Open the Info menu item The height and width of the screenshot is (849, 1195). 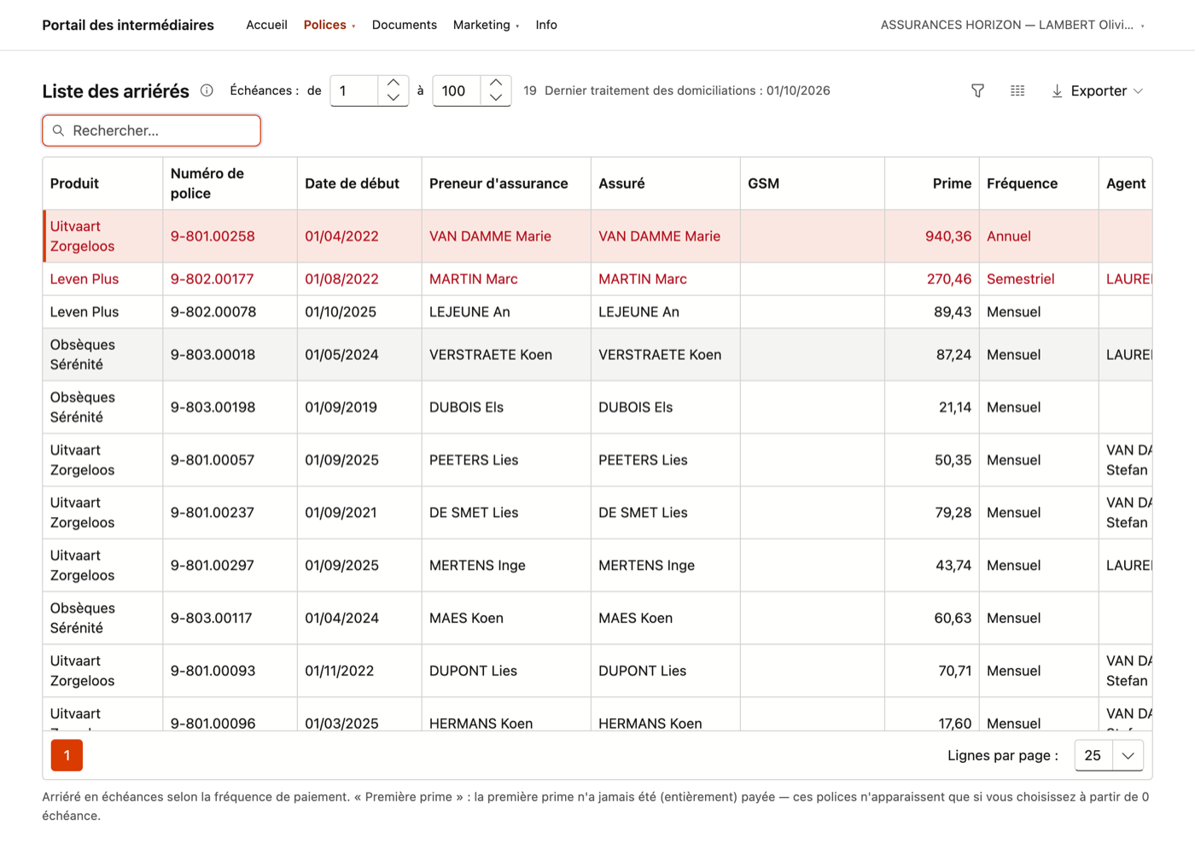click(x=546, y=25)
